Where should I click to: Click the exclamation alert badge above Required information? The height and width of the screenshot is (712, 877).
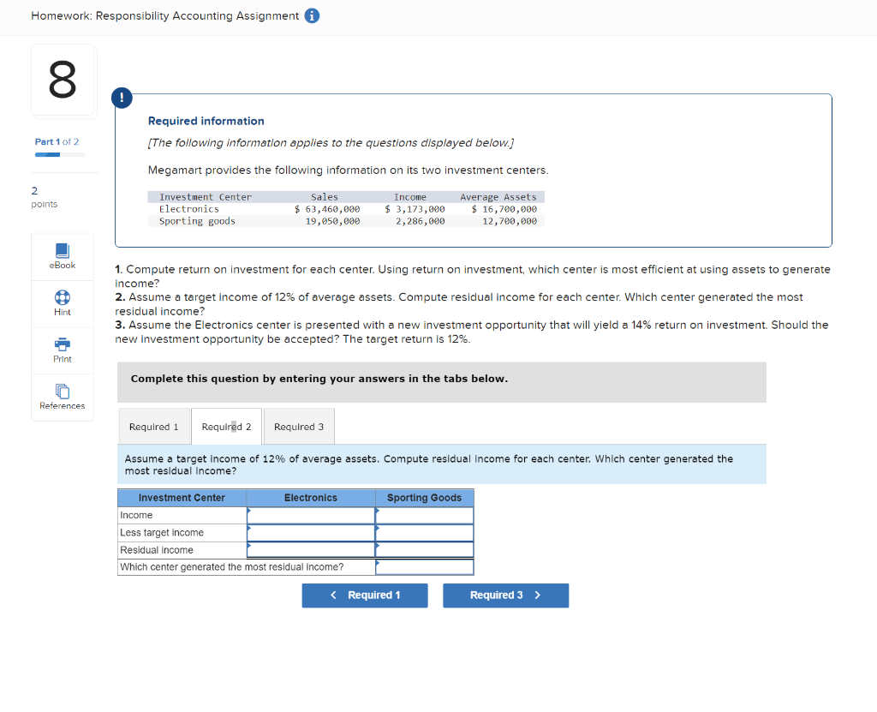click(x=122, y=98)
